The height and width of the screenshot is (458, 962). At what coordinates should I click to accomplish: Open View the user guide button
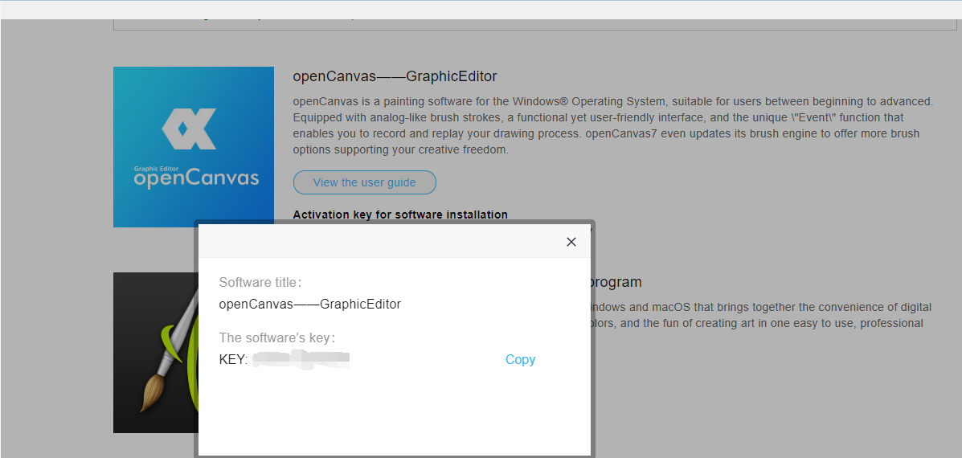click(364, 182)
